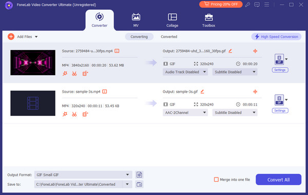Screen dimensions: 308x195
Task: Select the neon tunnel video thumbnail
Action: (x=33, y=62)
